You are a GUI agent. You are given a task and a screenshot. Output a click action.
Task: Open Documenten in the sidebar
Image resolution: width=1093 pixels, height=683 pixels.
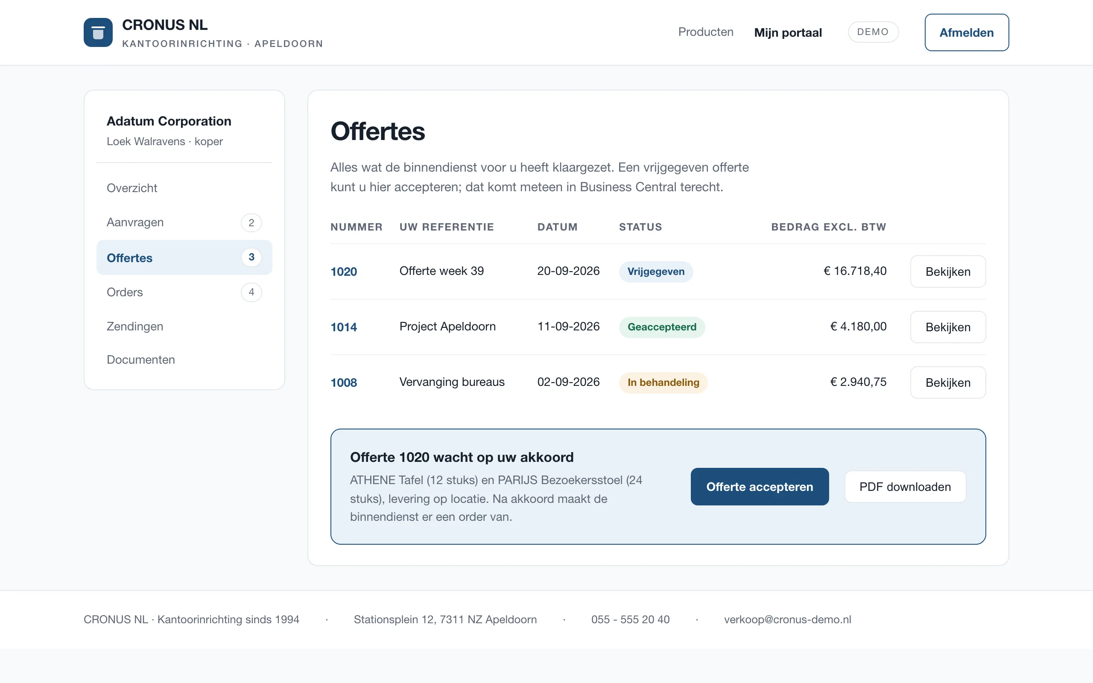pos(184,359)
